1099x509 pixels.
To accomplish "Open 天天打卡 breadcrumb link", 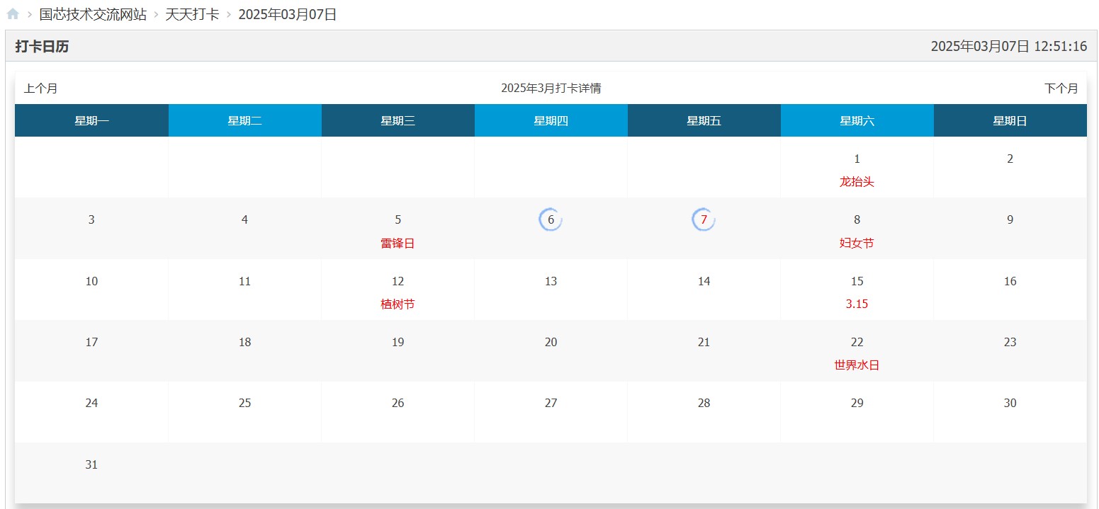I will click(x=192, y=14).
